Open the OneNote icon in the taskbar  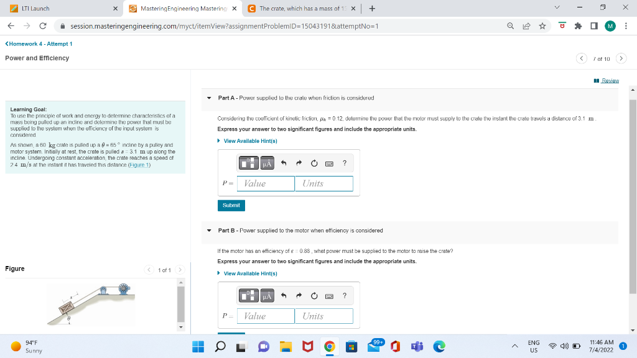coord(396,346)
